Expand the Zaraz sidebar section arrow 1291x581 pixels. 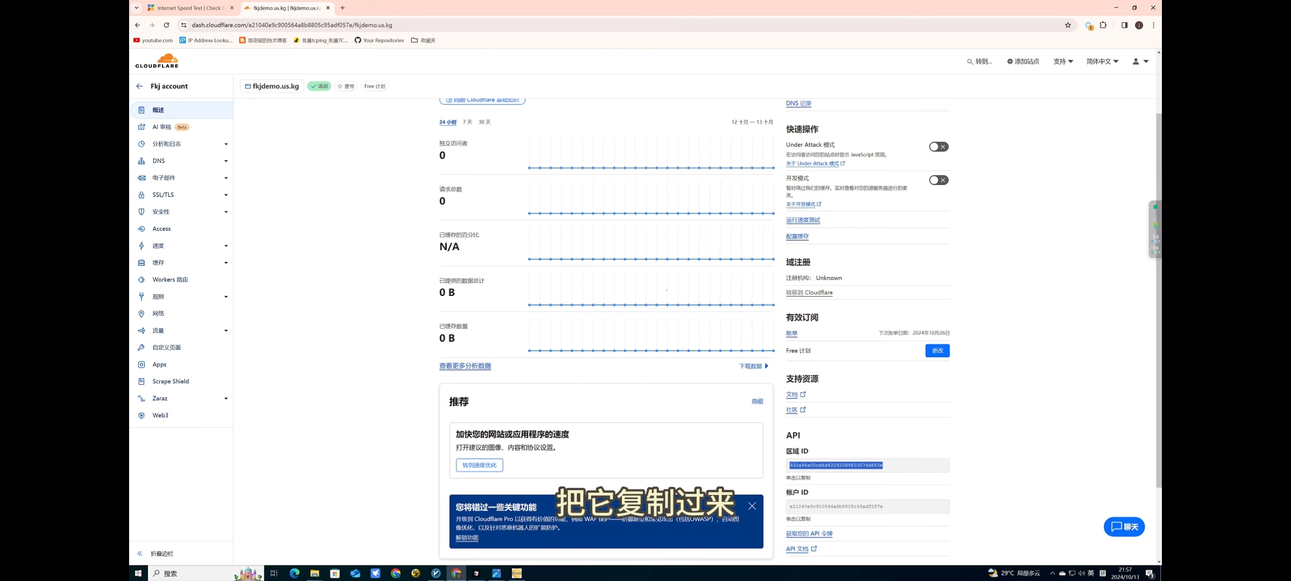pos(226,399)
